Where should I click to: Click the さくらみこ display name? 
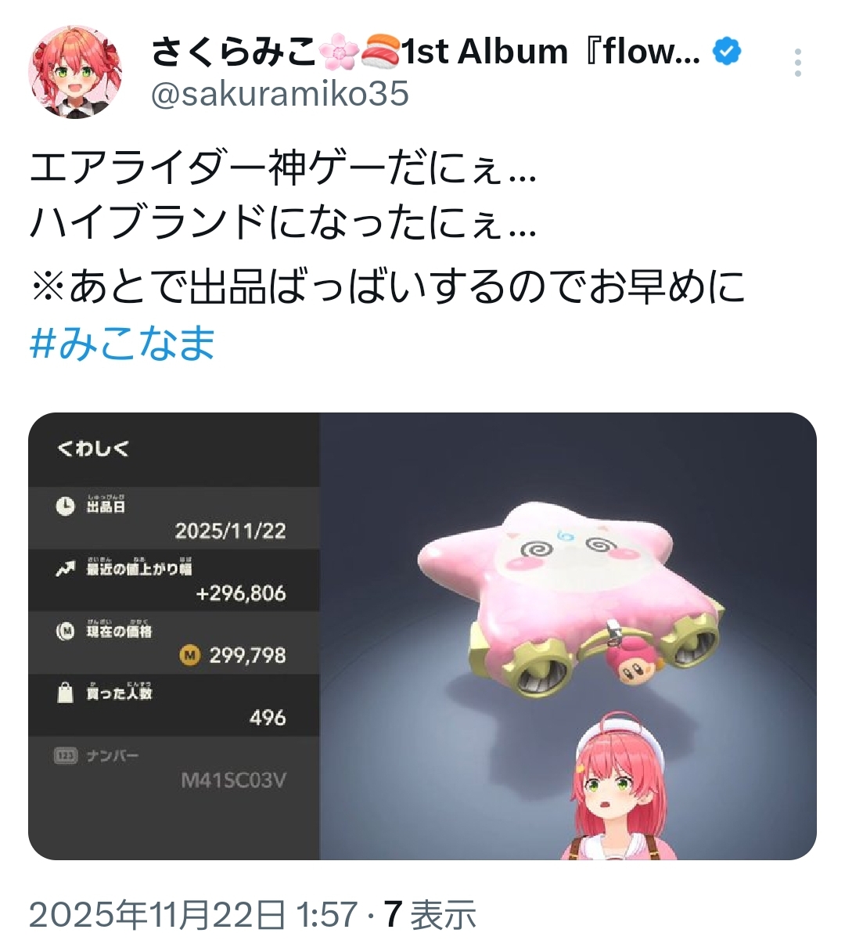[x=234, y=52]
